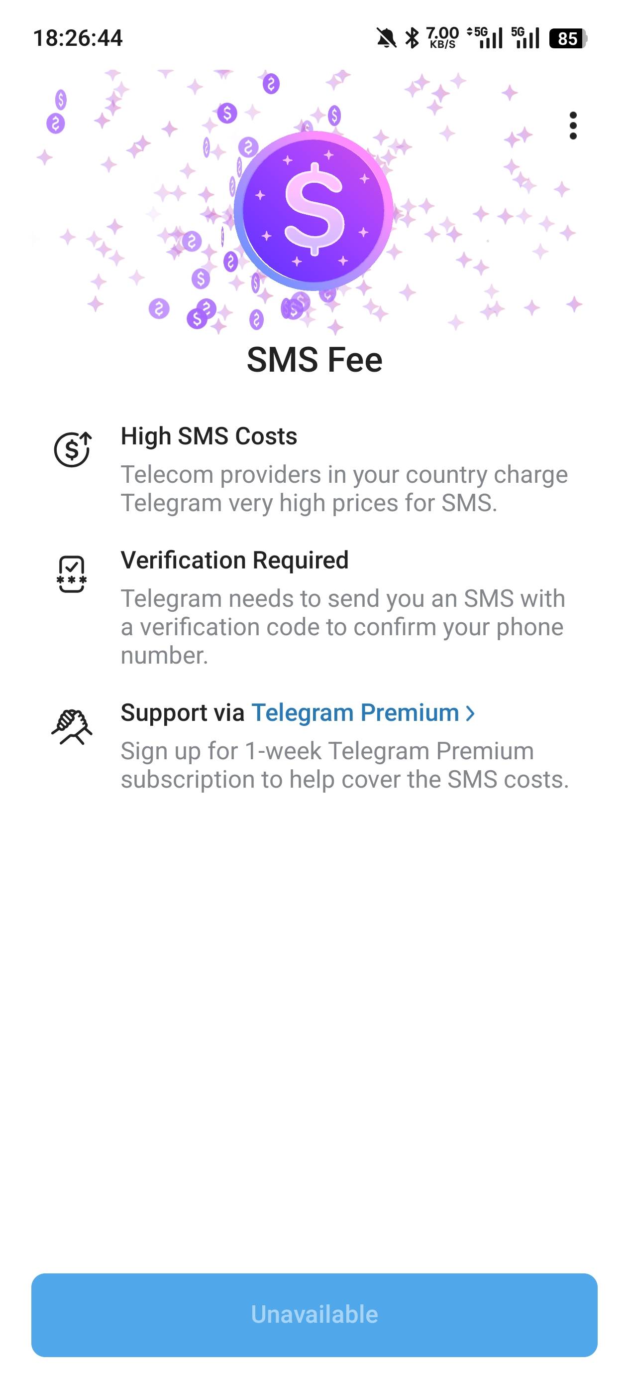
Task: Tap the handshake support icon
Action: (72, 727)
